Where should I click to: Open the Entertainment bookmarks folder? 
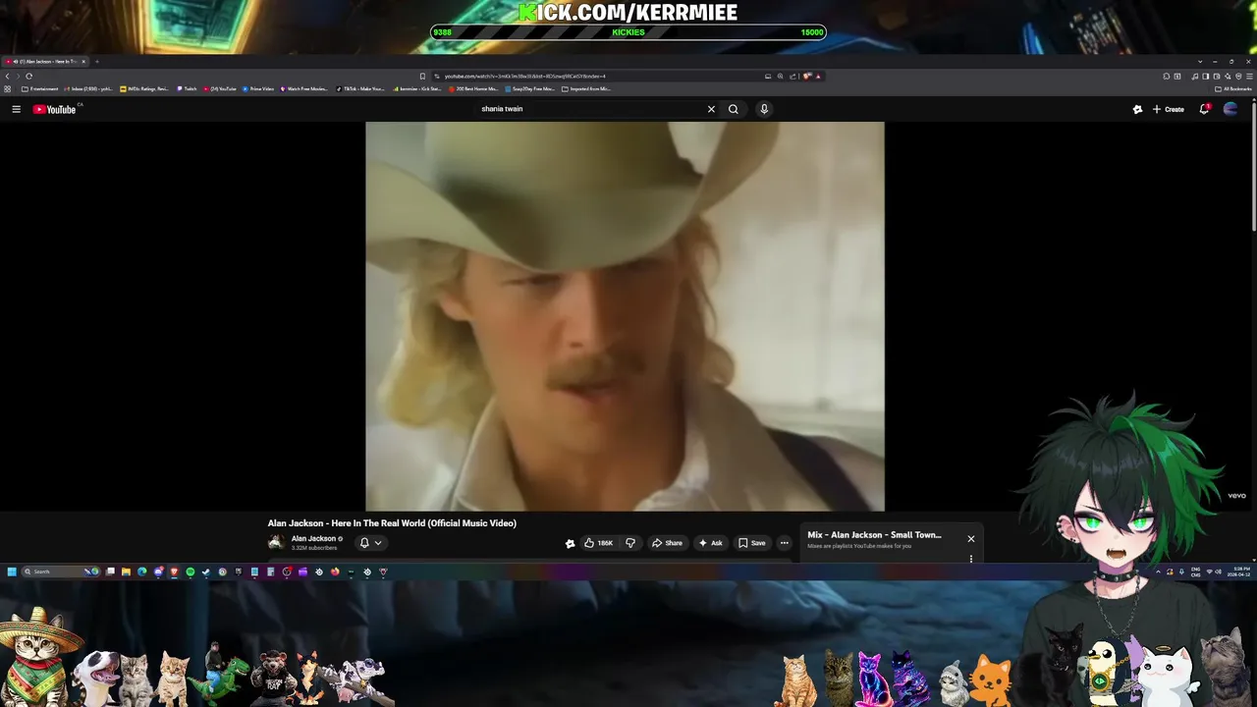(40, 88)
